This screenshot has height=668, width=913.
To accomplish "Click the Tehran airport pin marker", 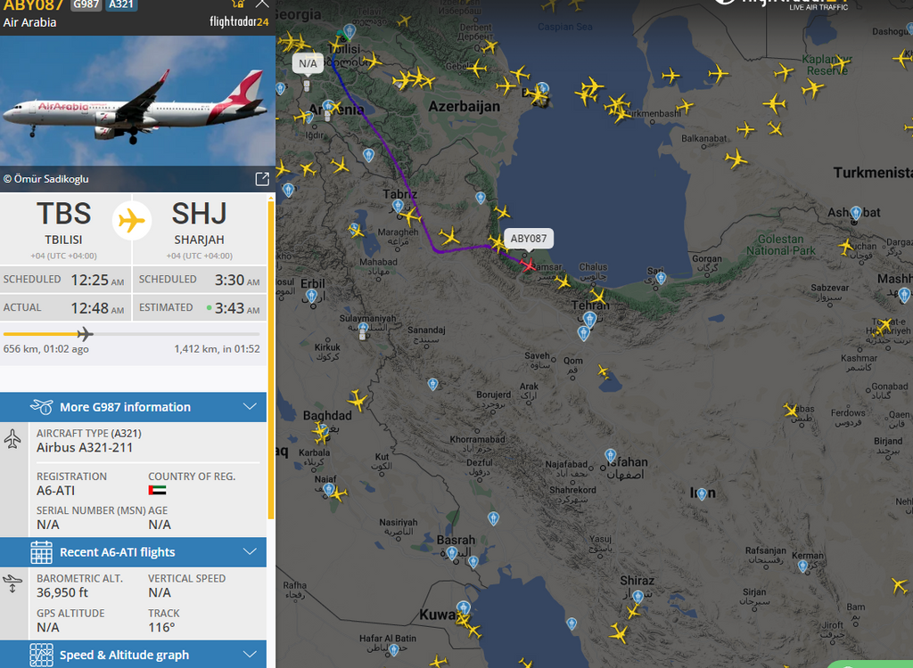I will click(589, 319).
